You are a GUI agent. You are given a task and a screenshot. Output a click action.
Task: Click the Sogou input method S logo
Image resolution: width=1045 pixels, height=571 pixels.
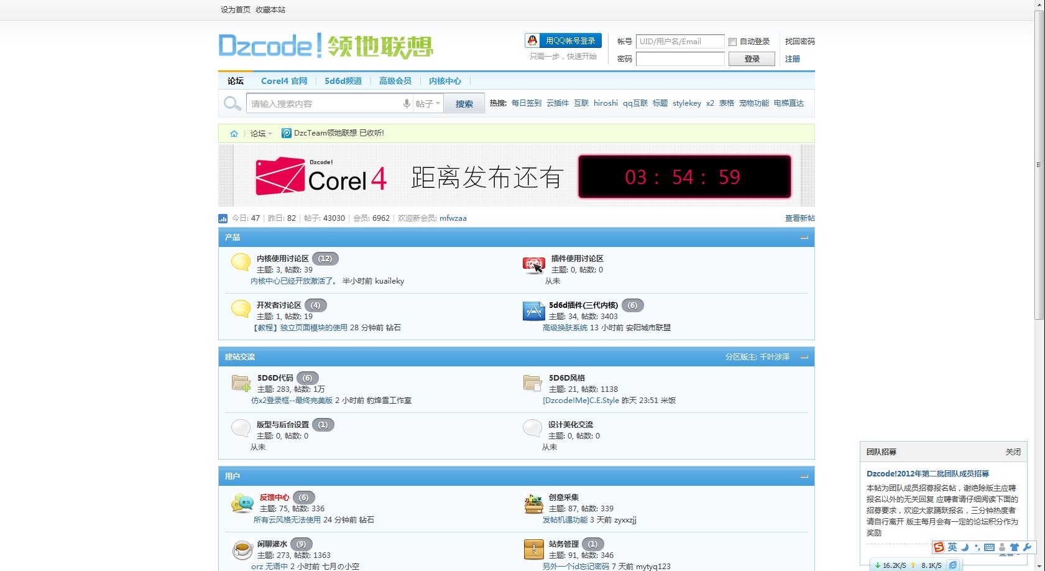click(939, 547)
